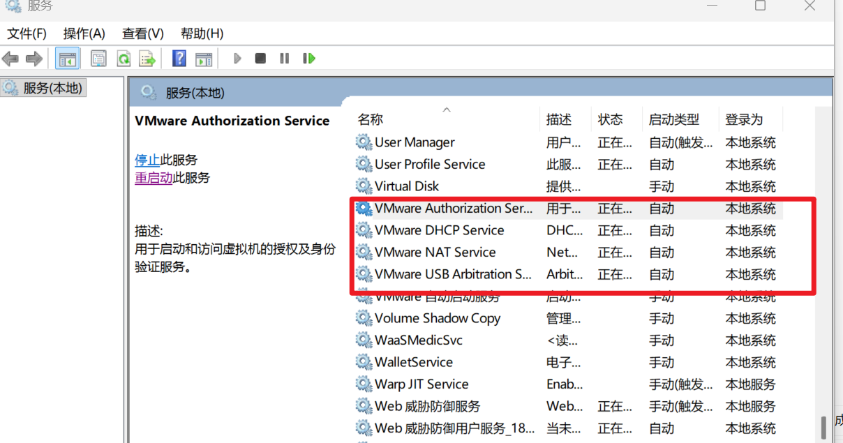Click the 重启动 link to restart service
This screenshot has width=843, height=443.
coord(154,178)
